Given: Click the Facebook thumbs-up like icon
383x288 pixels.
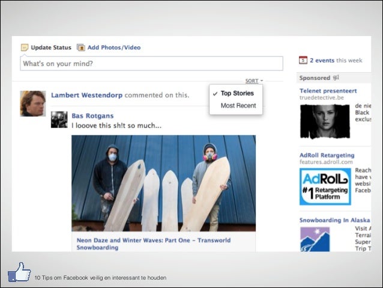Looking at the screenshot, I should [x=19, y=272].
